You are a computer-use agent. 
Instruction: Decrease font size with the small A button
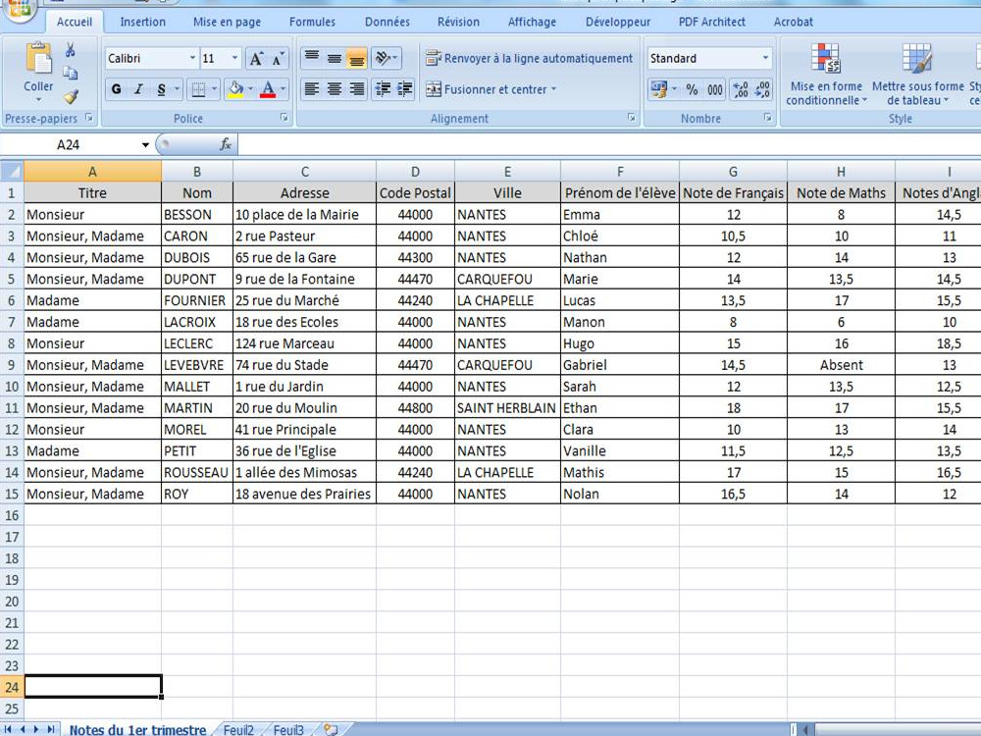pos(278,59)
